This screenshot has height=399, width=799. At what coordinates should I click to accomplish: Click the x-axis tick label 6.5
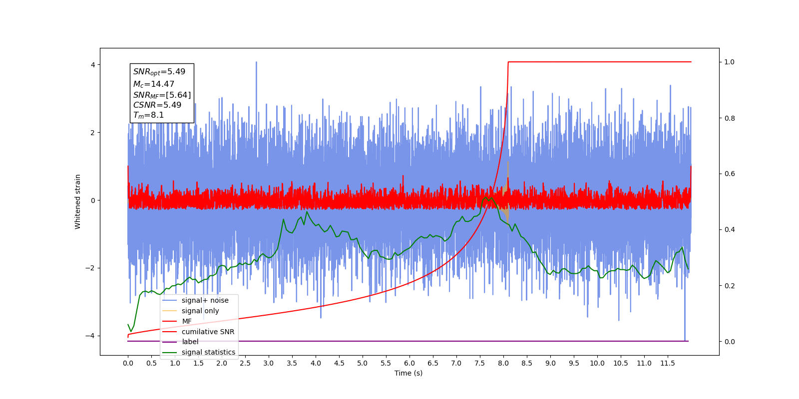tap(433, 363)
